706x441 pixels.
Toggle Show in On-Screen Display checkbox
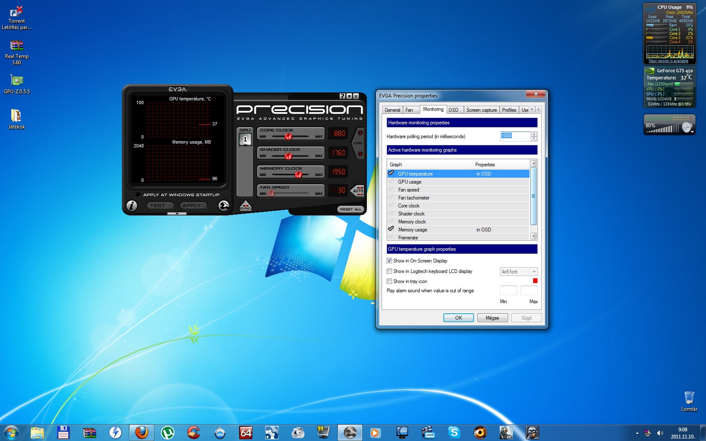389,261
